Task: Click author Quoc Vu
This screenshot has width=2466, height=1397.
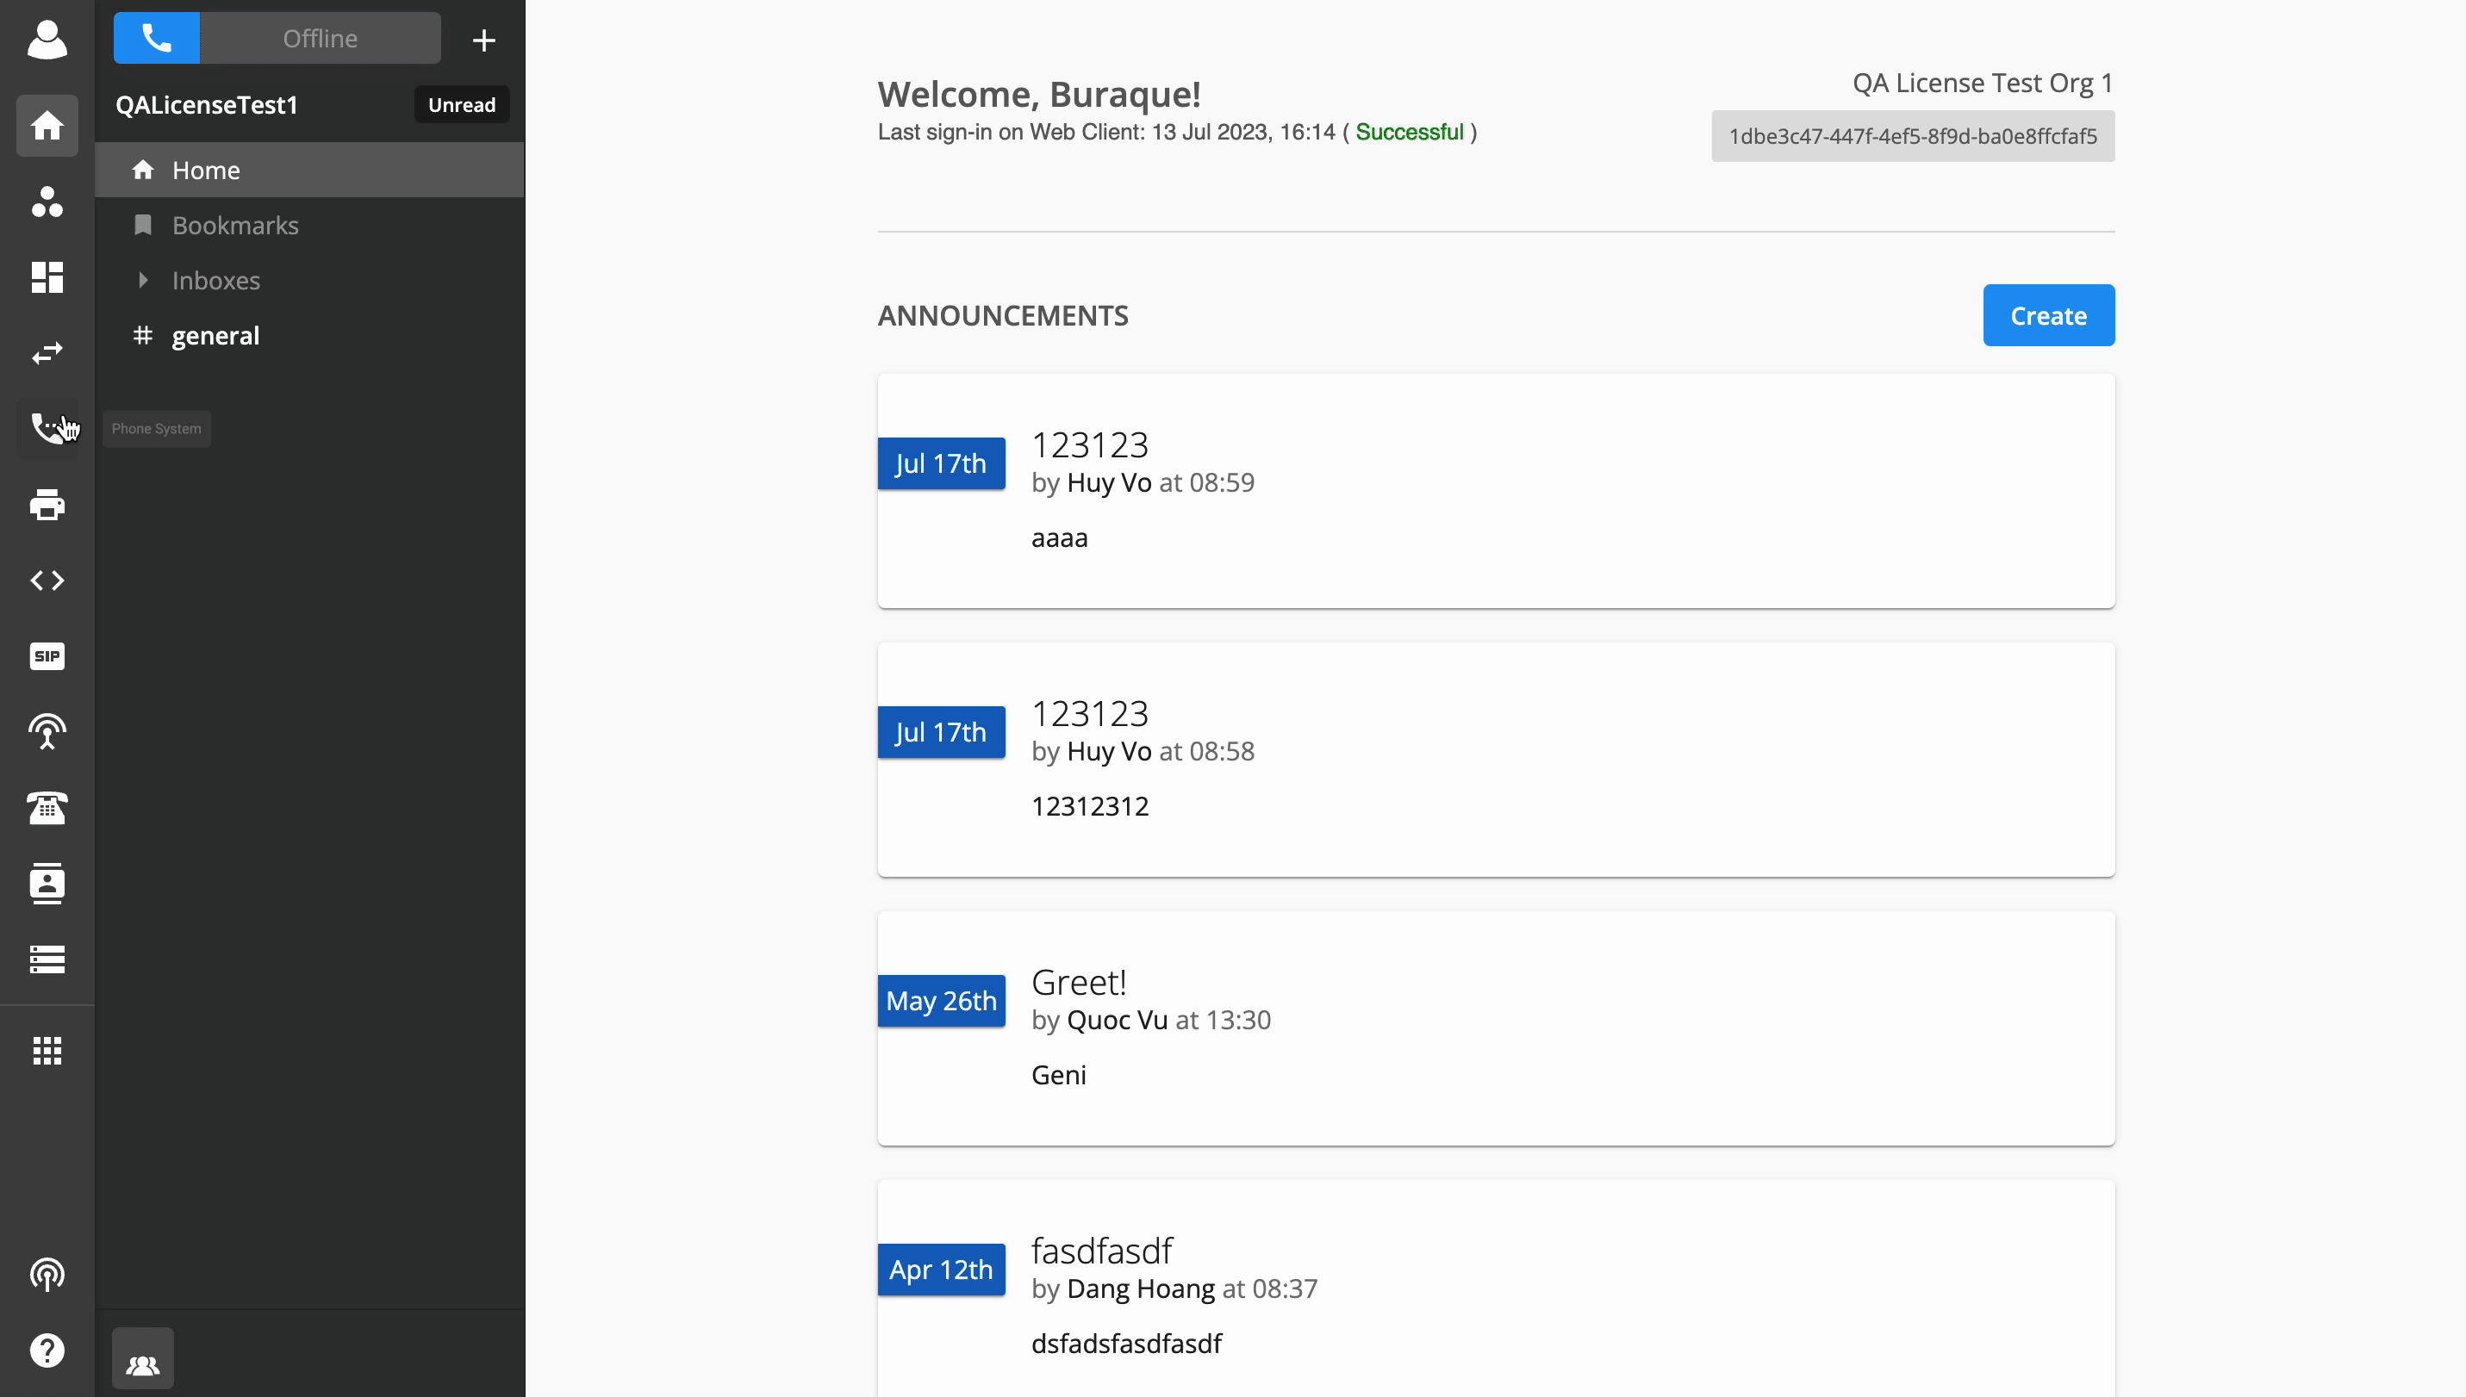Action: pos(1118,1020)
